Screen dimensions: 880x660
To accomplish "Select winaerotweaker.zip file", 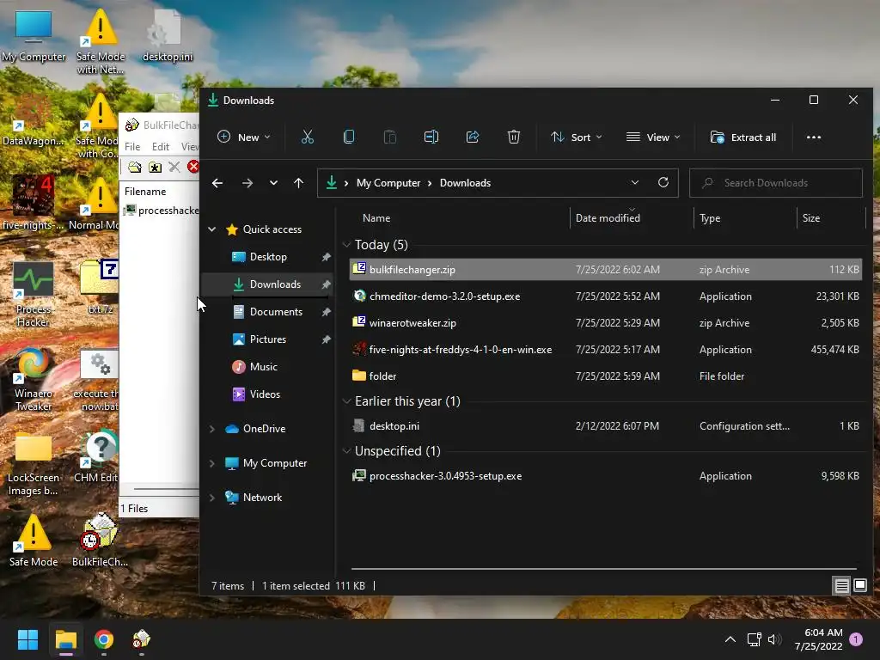I will click(x=606, y=323).
